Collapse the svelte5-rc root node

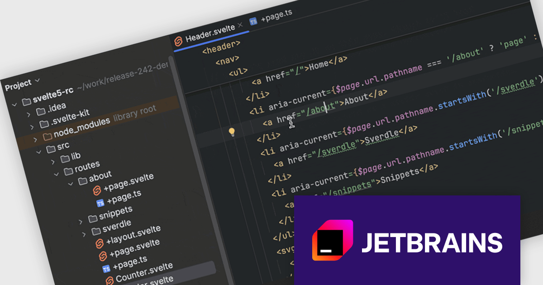(14, 105)
